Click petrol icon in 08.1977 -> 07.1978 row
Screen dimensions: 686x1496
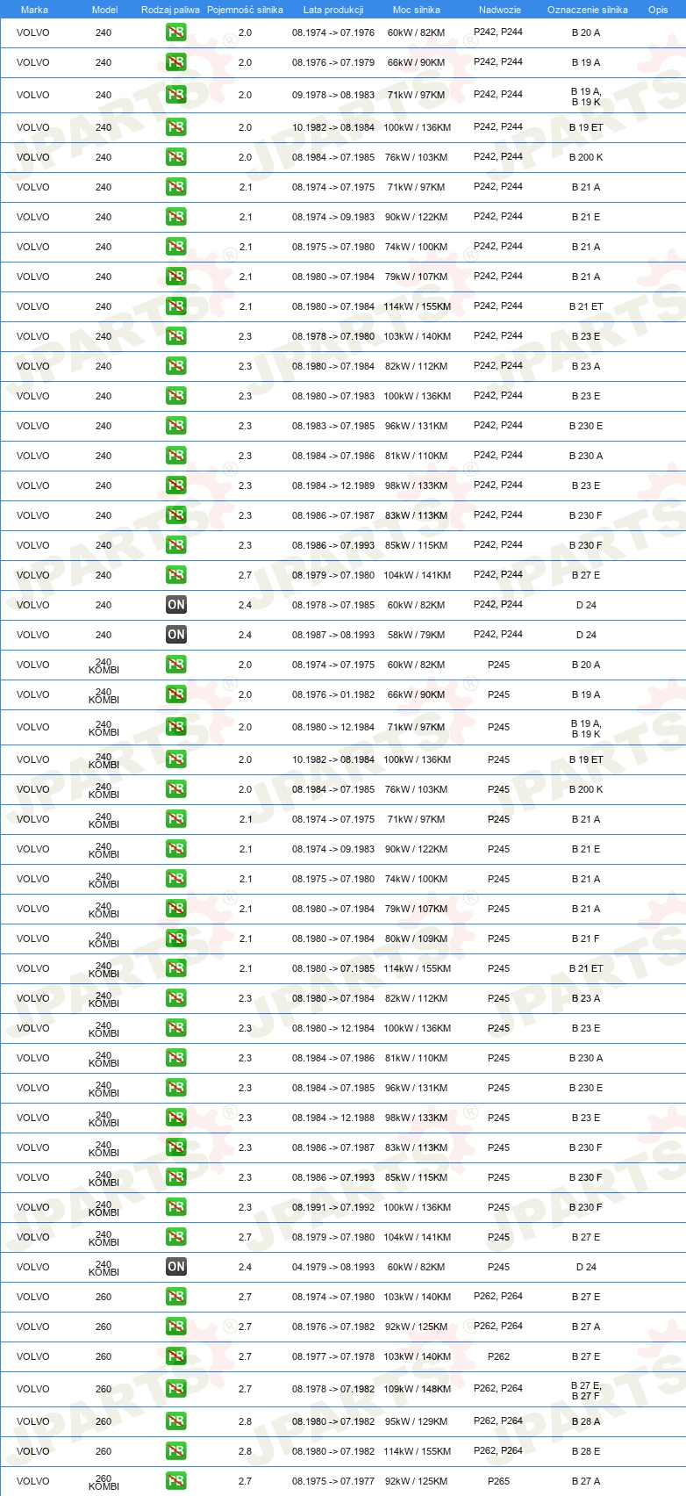[x=176, y=1356]
